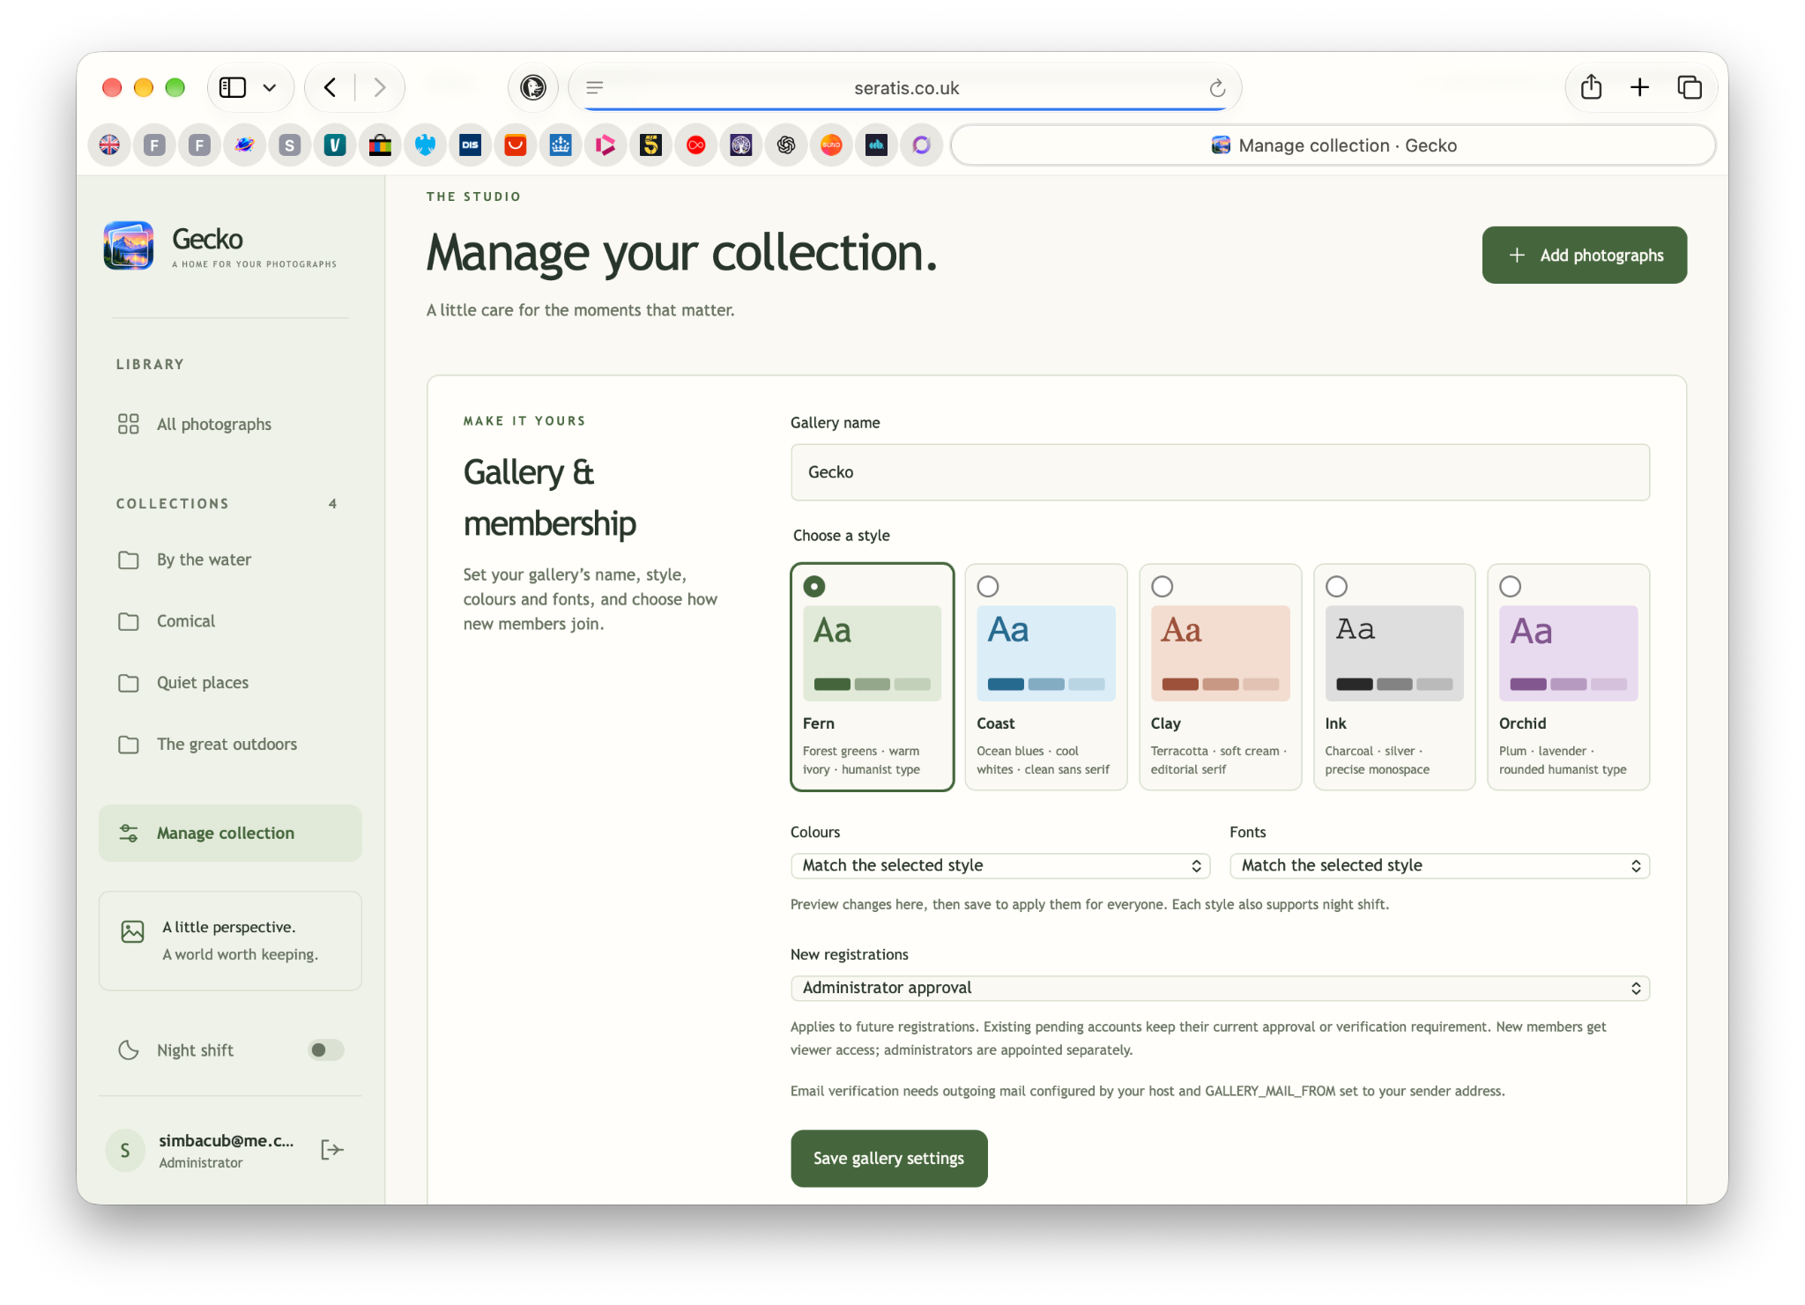The height and width of the screenshot is (1305, 1805).
Task: Click the Safari share icon
Action: (x=1591, y=86)
